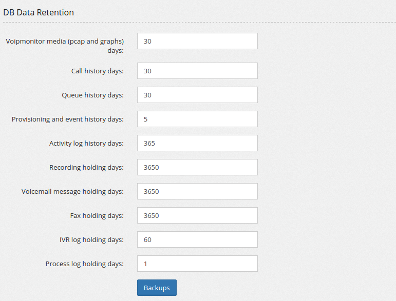Click into the Fax holding days field
This screenshot has width=396, height=301.
pos(197,215)
